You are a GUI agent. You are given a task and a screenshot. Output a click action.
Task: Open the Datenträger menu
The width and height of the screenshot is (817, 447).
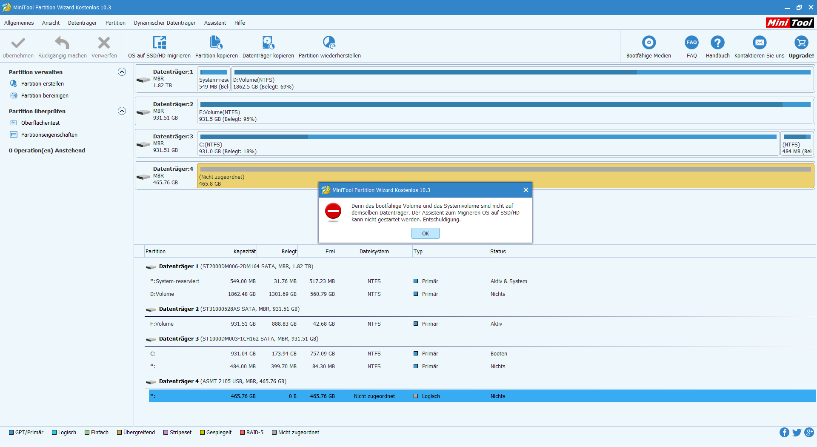[x=83, y=23]
